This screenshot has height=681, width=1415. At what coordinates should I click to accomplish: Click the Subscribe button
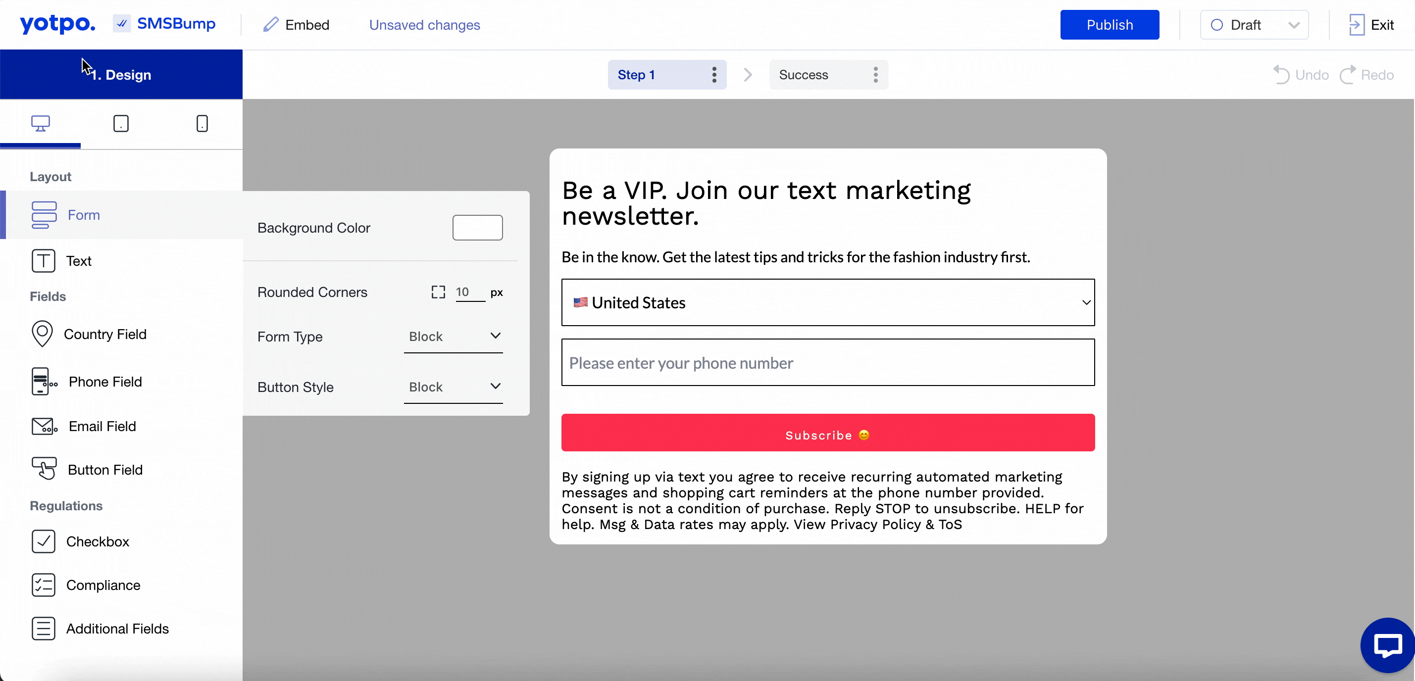pyautogui.click(x=828, y=434)
